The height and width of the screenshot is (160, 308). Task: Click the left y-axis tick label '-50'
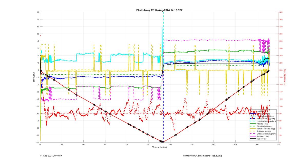point(37,106)
